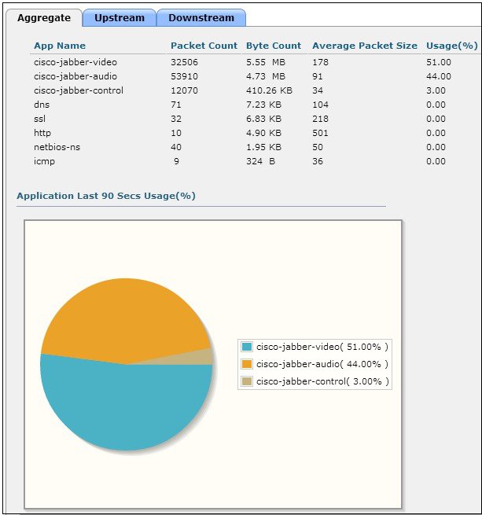Sort by Packet Count column header
The width and height of the screenshot is (482, 515).
tap(204, 46)
